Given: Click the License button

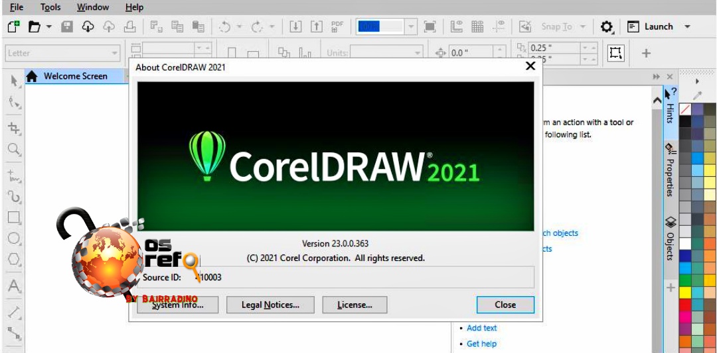Looking at the screenshot, I should (x=355, y=305).
